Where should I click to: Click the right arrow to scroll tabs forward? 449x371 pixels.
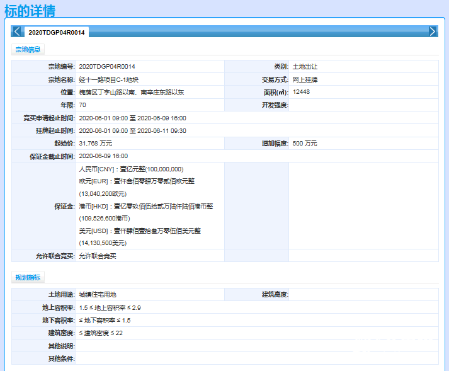pyautogui.click(x=433, y=31)
